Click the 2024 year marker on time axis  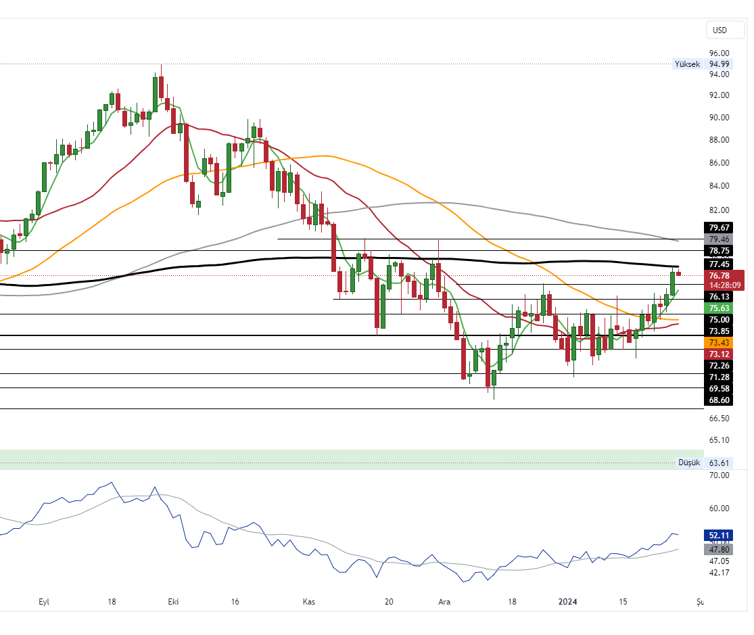[568, 601]
